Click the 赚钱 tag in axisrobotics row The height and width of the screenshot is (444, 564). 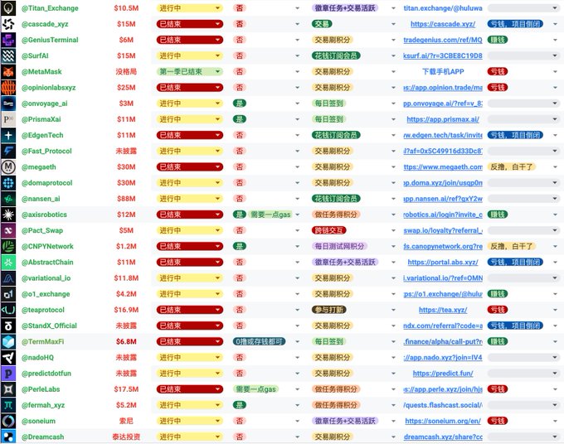pos(498,215)
